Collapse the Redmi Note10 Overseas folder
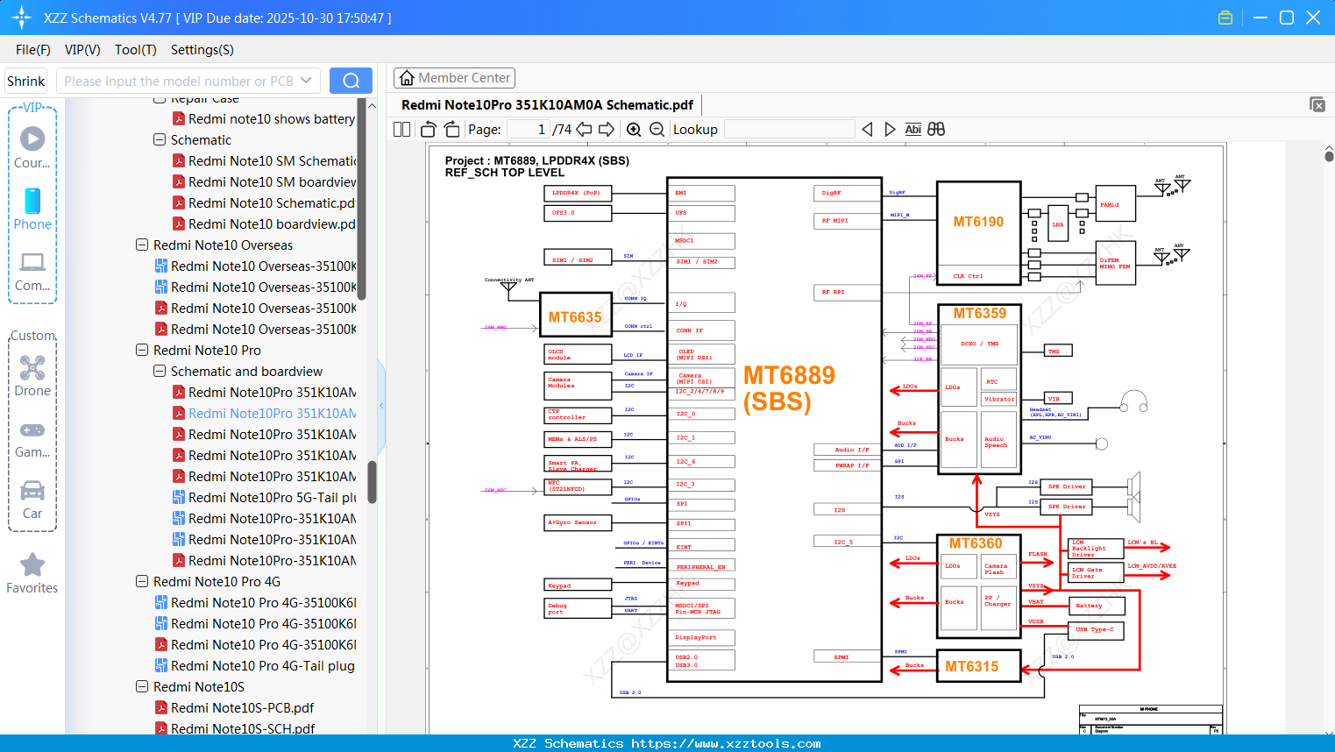The height and width of the screenshot is (752, 1335). pos(142,245)
